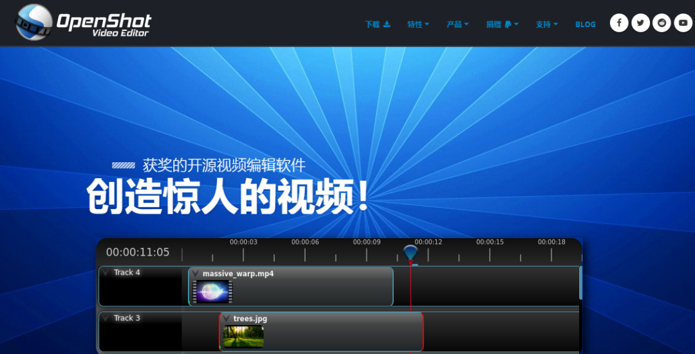Image resolution: width=695 pixels, height=354 pixels.
Task: Click the blue timeline playhead marker
Action: (x=411, y=254)
